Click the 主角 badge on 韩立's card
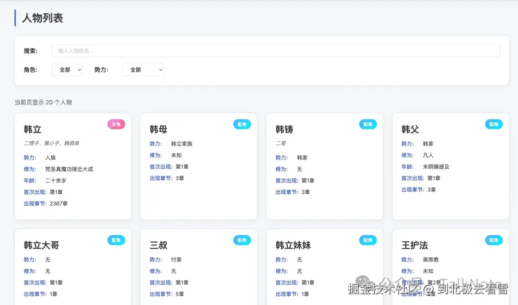 116,124
